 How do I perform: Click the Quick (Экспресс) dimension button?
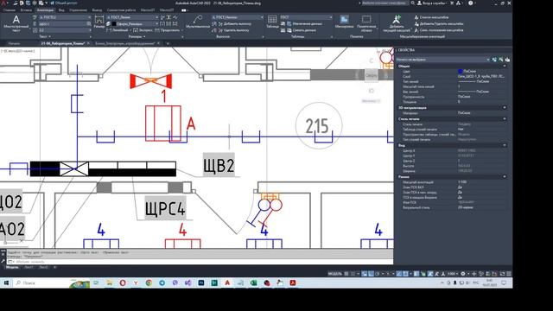(143, 30)
